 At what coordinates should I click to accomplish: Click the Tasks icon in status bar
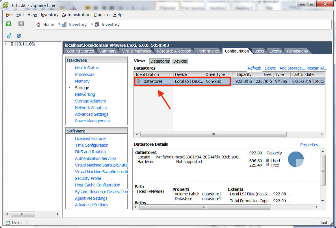[x=8, y=223]
